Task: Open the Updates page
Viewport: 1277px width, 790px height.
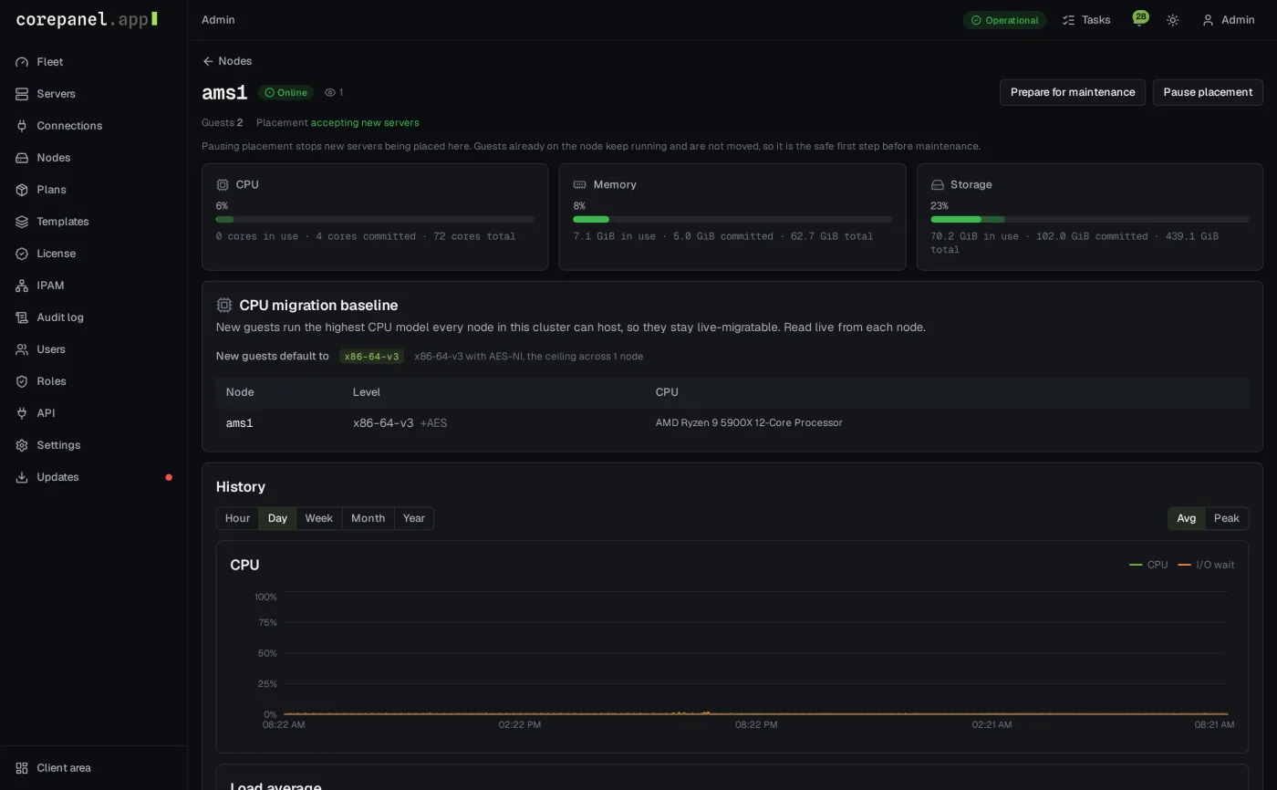Action: click(93, 477)
